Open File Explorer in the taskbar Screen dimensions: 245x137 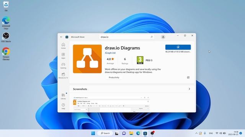pos(131,133)
